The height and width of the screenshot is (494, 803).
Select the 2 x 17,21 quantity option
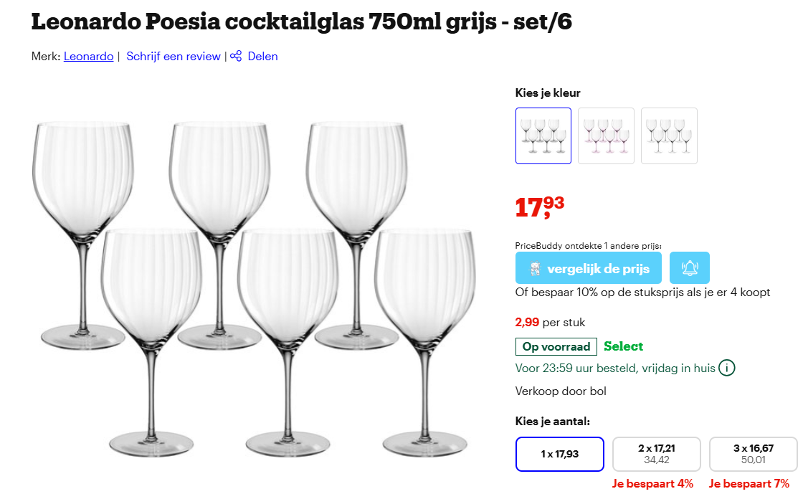pos(656,454)
